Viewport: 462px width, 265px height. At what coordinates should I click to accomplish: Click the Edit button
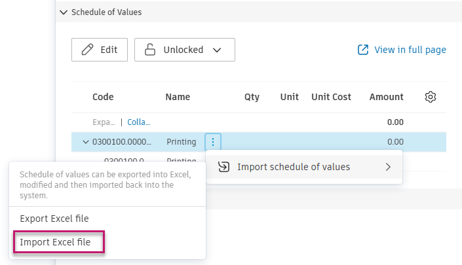100,50
